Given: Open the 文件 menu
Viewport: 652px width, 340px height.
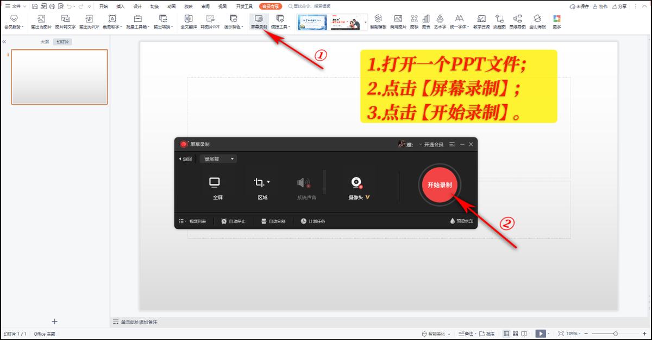Looking at the screenshot, I should [x=15, y=6].
